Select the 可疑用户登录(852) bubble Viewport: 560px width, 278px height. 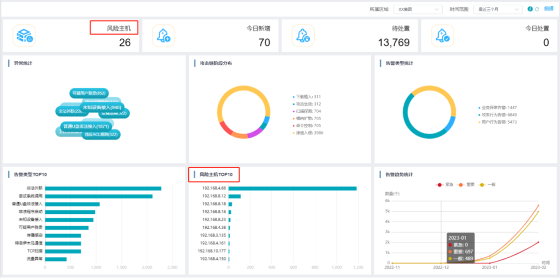(x=89, y=93)
